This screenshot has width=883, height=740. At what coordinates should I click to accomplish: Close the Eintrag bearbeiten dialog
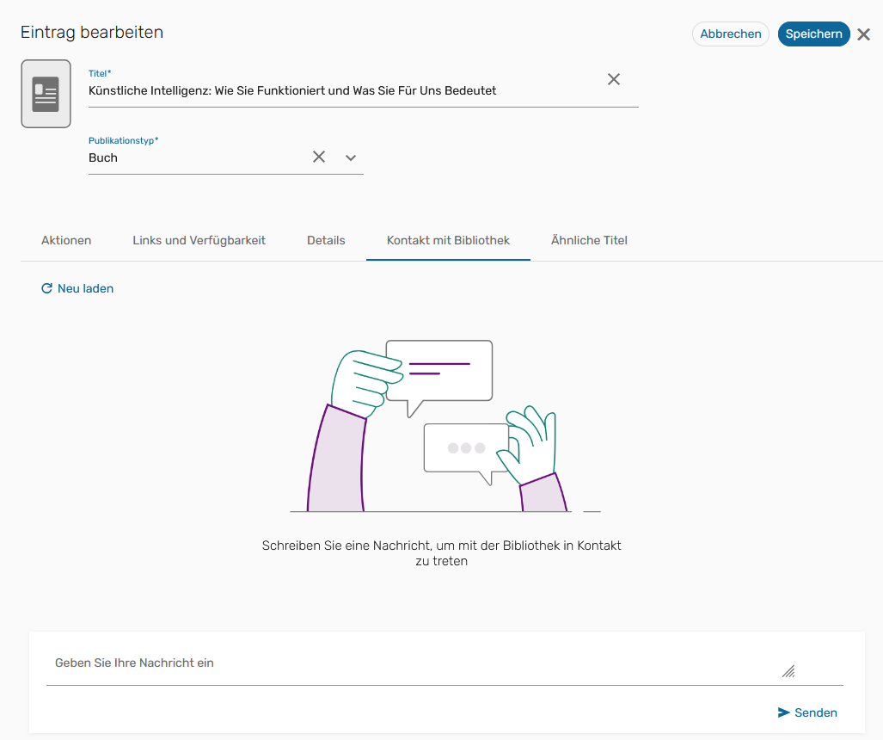(x=863, y=34)
